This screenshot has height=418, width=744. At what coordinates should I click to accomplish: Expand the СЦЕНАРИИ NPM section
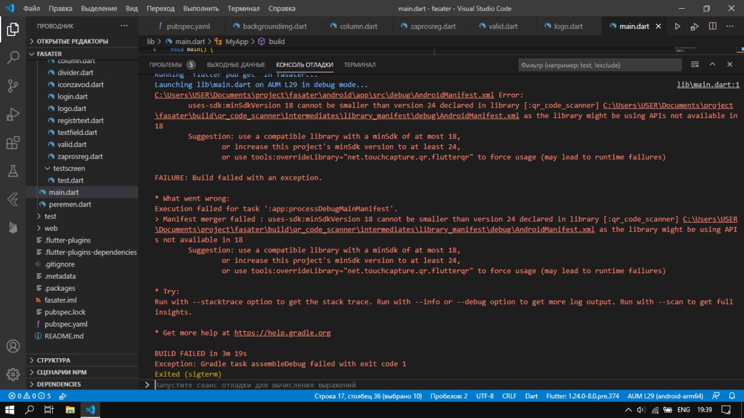tap(62, 372)
